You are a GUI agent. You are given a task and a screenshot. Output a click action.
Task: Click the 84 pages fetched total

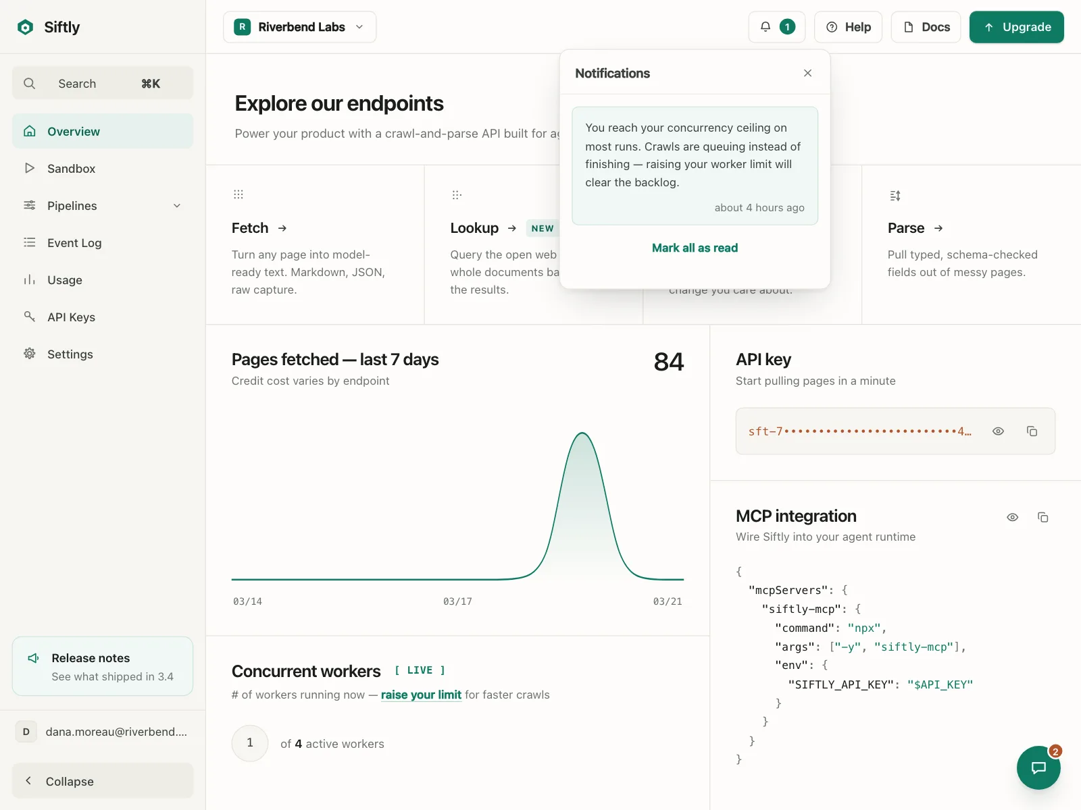(669, 362)
